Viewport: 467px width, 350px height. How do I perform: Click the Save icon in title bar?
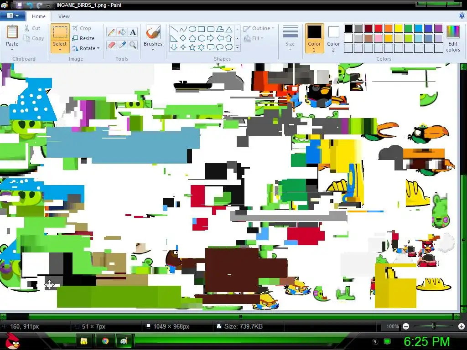19,5
